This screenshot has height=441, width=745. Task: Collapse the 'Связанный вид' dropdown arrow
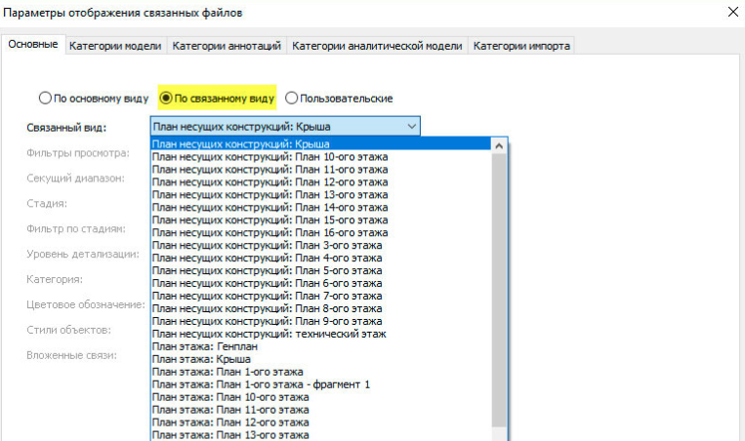tap(409, 127)
